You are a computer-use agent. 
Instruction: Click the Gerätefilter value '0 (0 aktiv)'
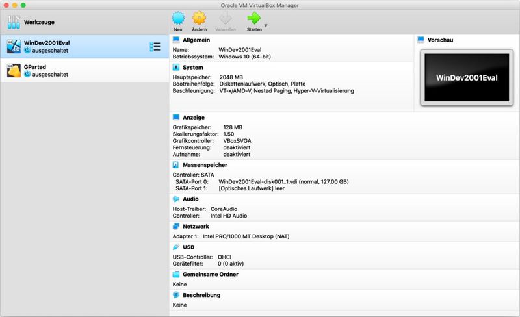[231, 264]
